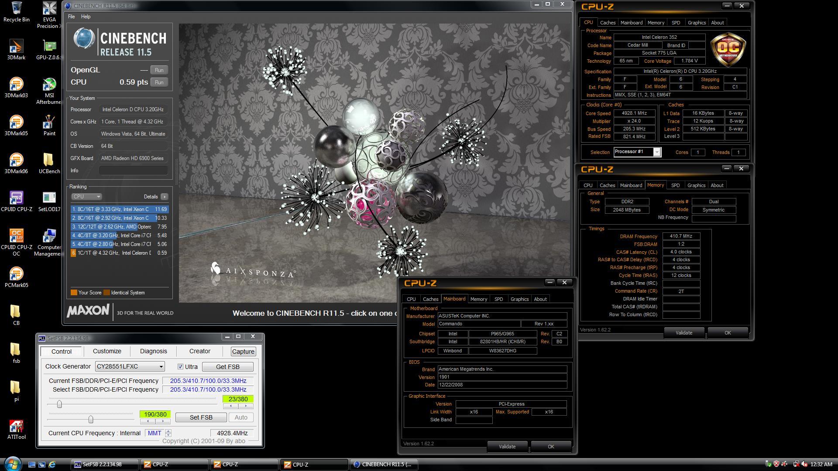Open the Computer Management desktop shortcut
The width and height of the screenshot is (838, 471).
coord(49,242)
